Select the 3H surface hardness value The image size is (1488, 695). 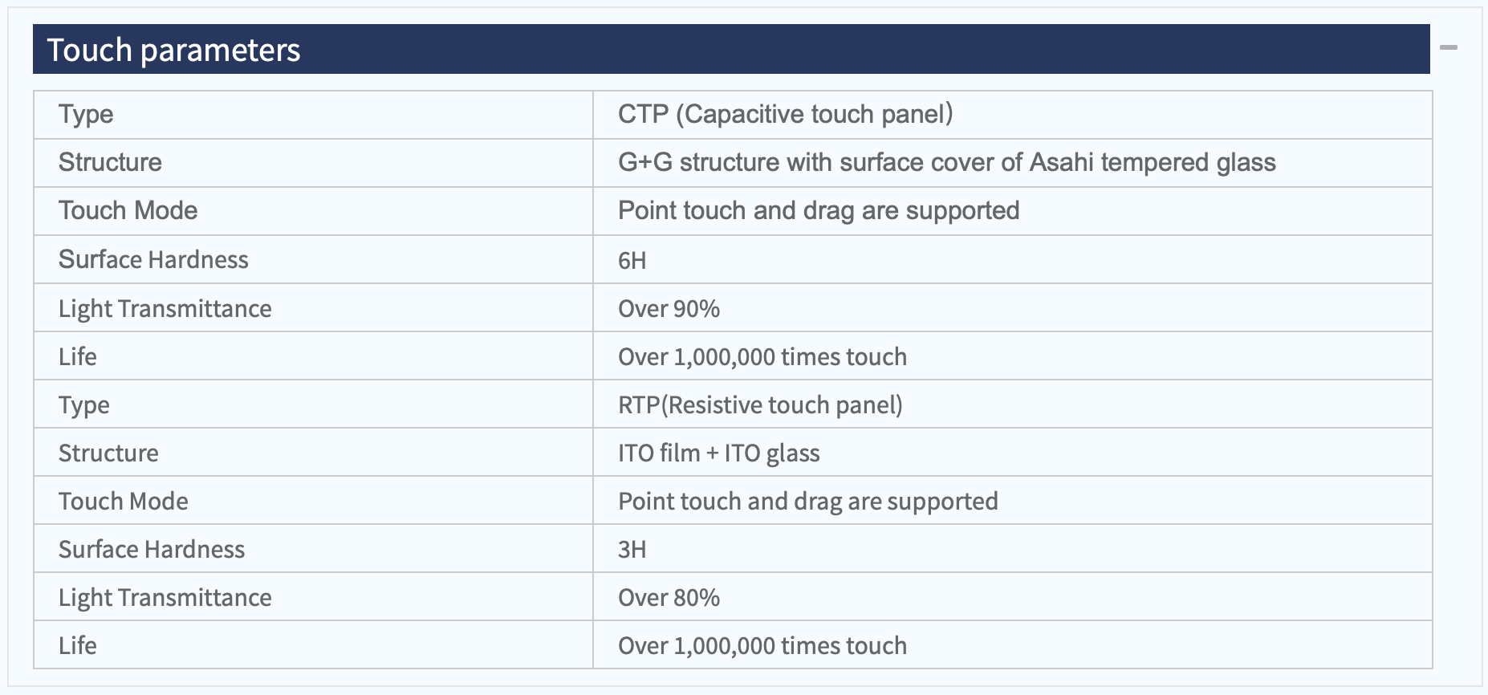(1013, 548)
